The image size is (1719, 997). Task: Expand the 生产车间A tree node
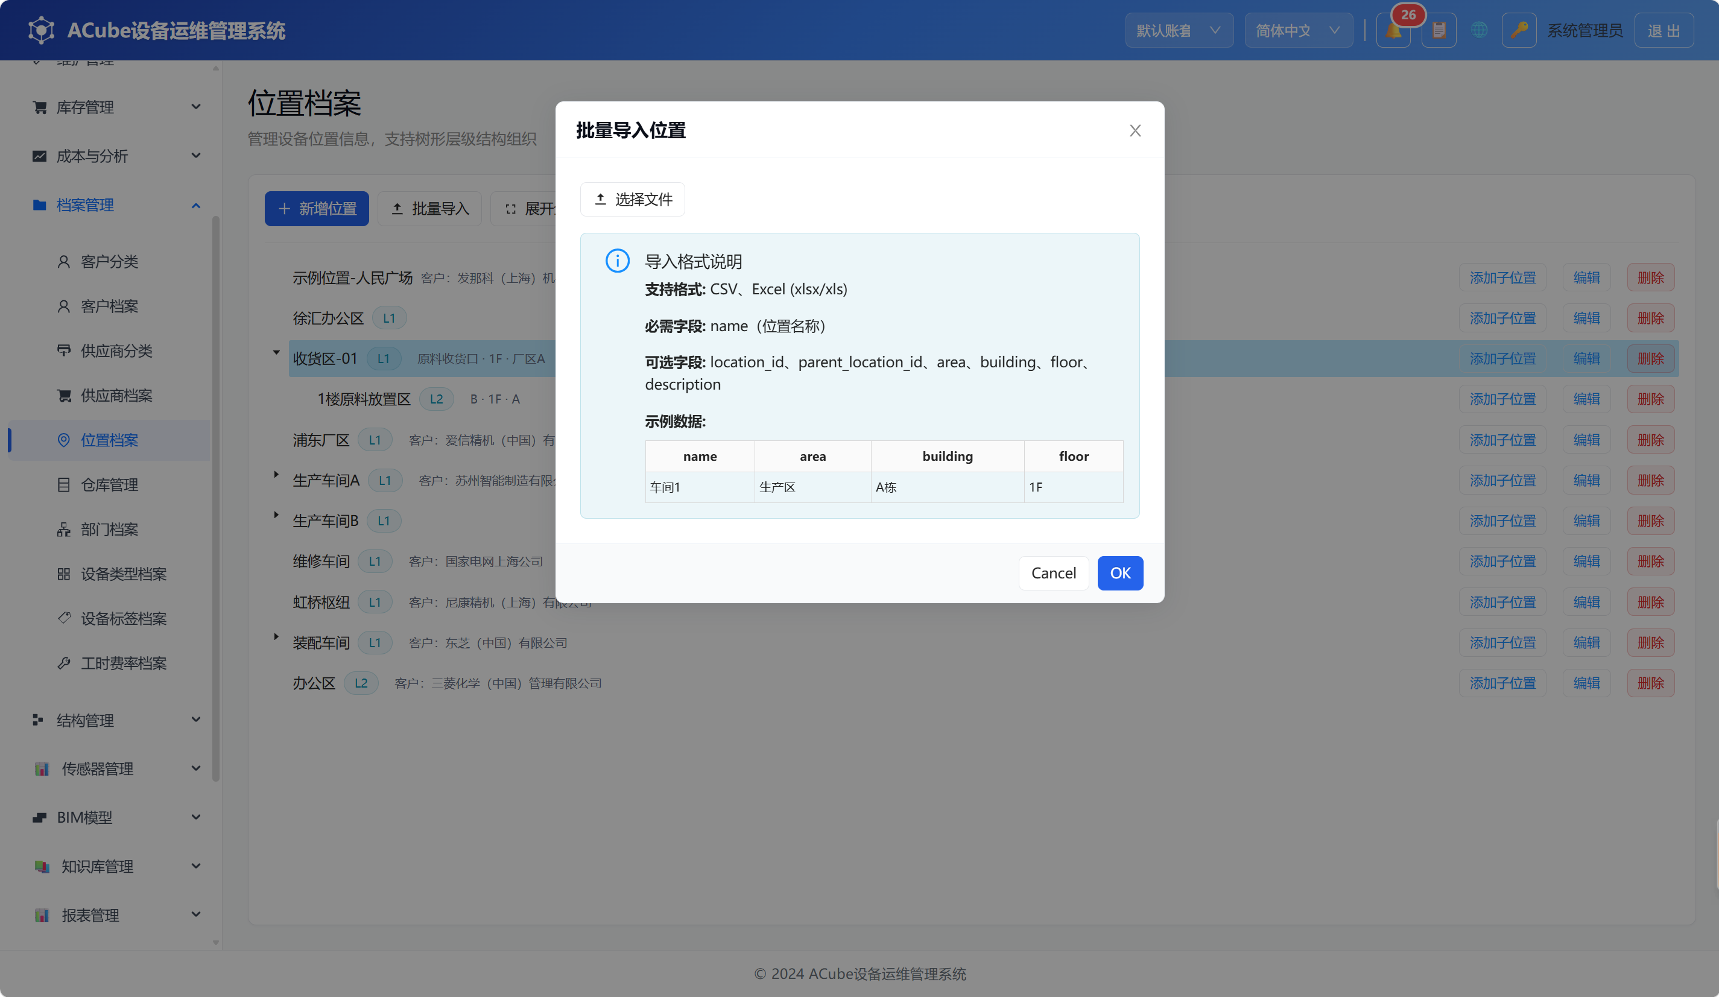276,474
